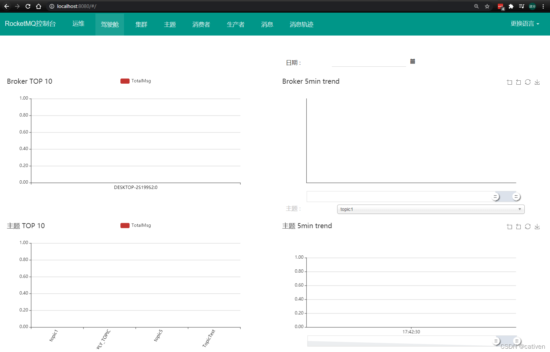Click the right handle of the 主题 trend zoom slider
Screen dimensions: 550x352
tap(517, 341)
